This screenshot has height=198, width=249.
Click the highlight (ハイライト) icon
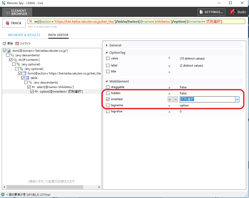click(17, 44)
